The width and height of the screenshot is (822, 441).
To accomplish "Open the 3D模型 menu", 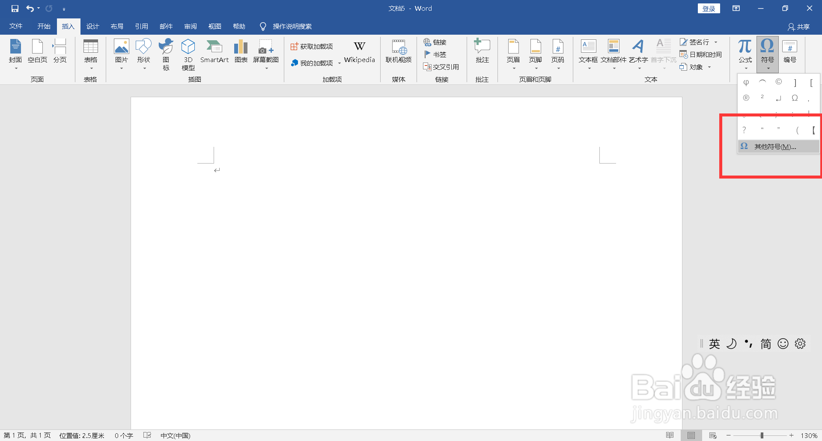I will (188, 54).
